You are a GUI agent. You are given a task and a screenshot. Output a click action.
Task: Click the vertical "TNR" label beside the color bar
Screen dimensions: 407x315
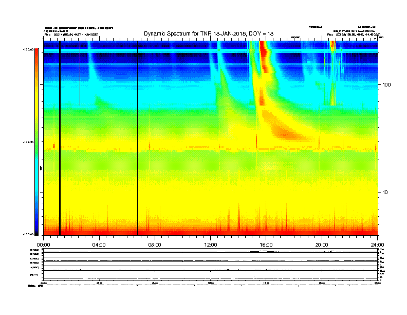point(41,168)
